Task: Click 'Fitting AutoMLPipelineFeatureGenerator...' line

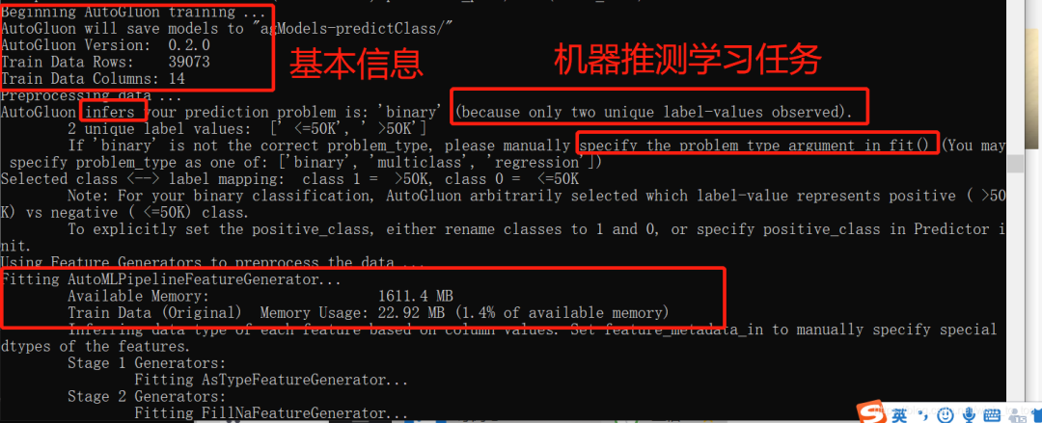Action: [x=173, y=278]
